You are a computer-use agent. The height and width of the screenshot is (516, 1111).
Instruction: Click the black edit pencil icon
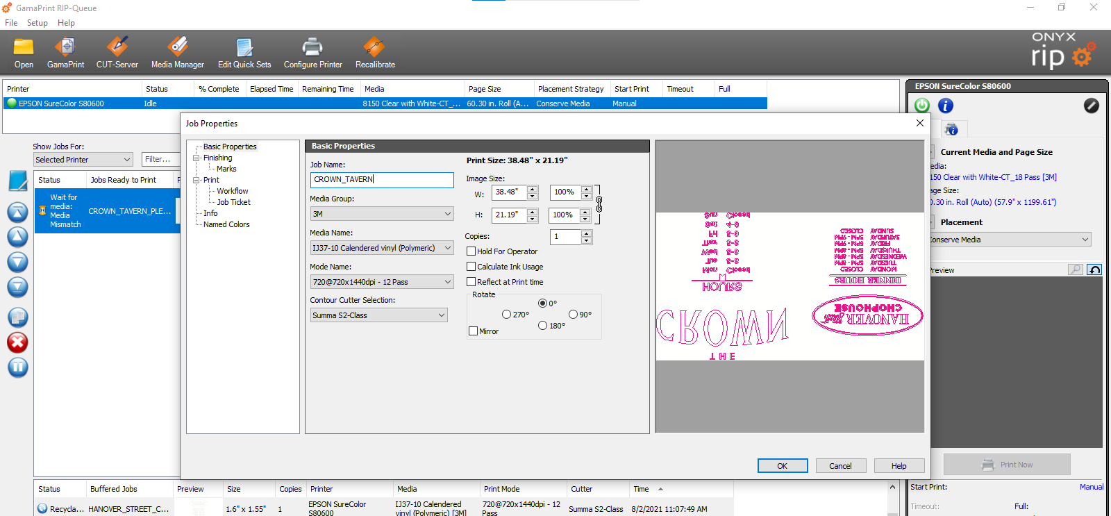pos(1092,106)
